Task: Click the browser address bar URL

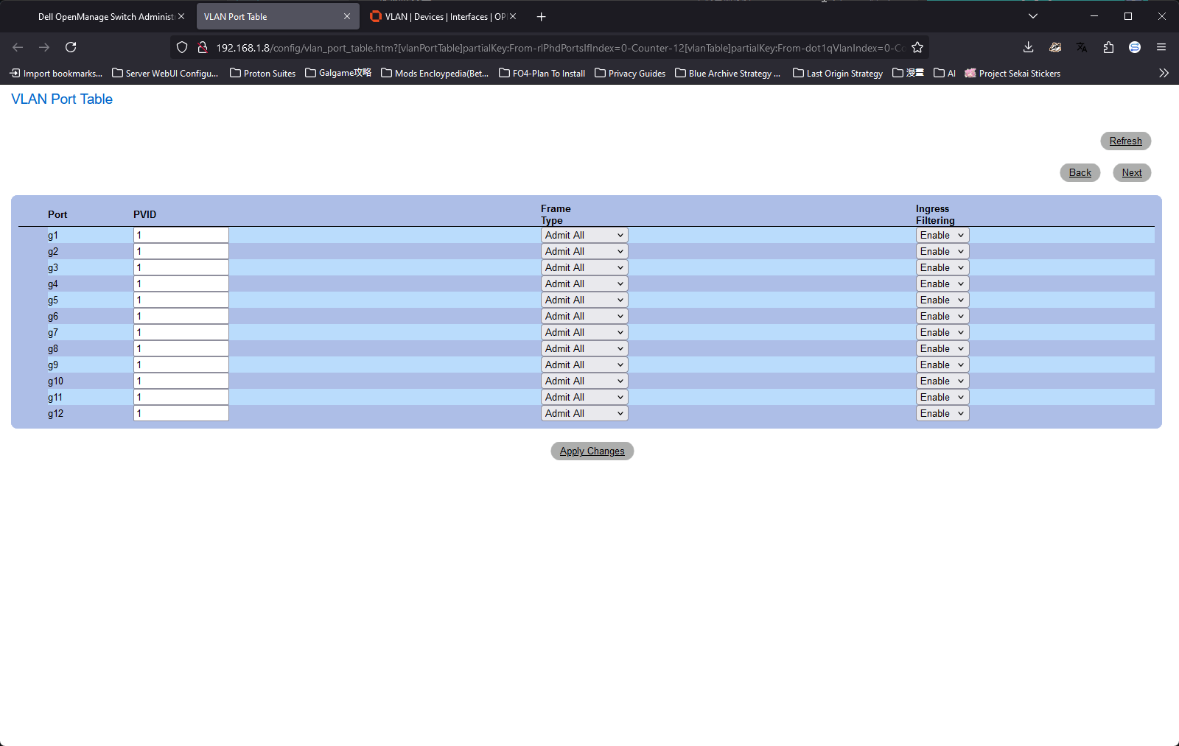Action: tap(560, 47)
